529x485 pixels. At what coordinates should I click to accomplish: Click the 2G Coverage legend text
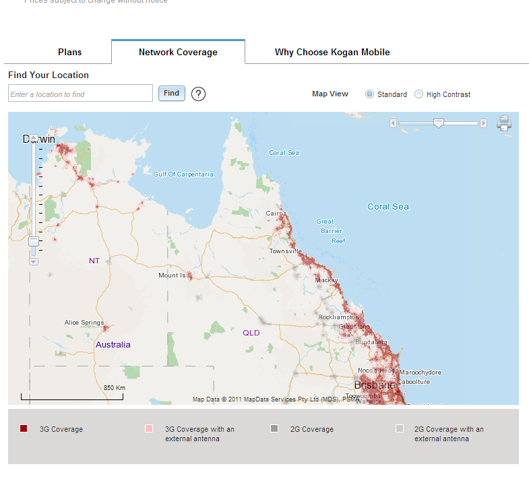pos(312,429)
